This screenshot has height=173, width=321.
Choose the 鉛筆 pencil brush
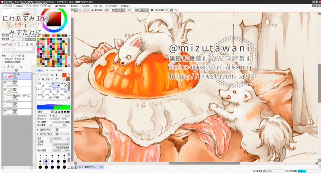click(x=41, y=85)
